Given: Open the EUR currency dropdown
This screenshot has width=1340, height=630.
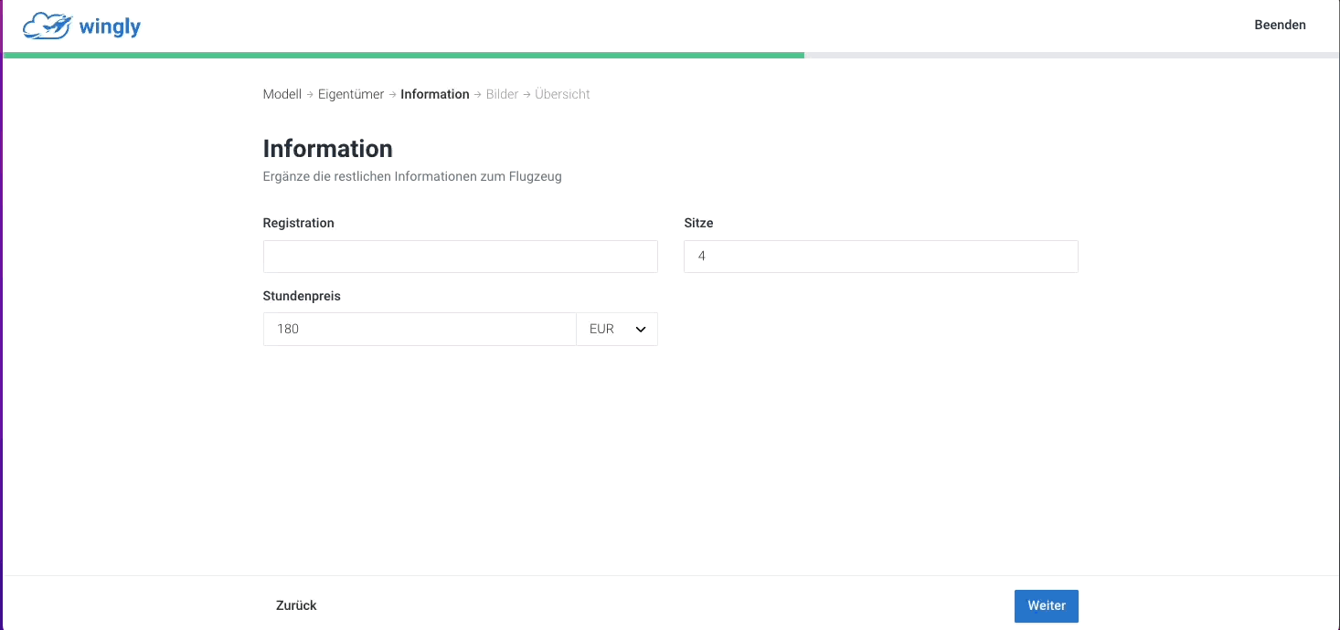Looking at the screenshot, I should 617,329.
